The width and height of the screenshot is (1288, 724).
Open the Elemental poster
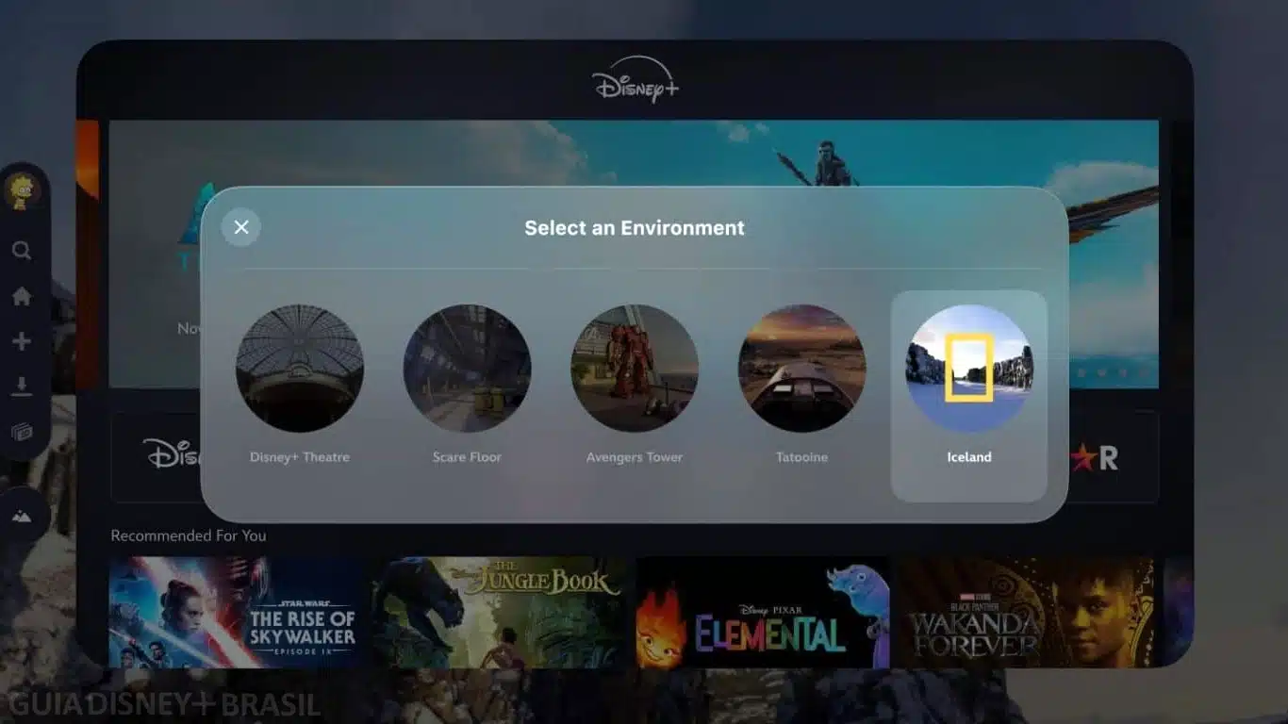(763, 612)
